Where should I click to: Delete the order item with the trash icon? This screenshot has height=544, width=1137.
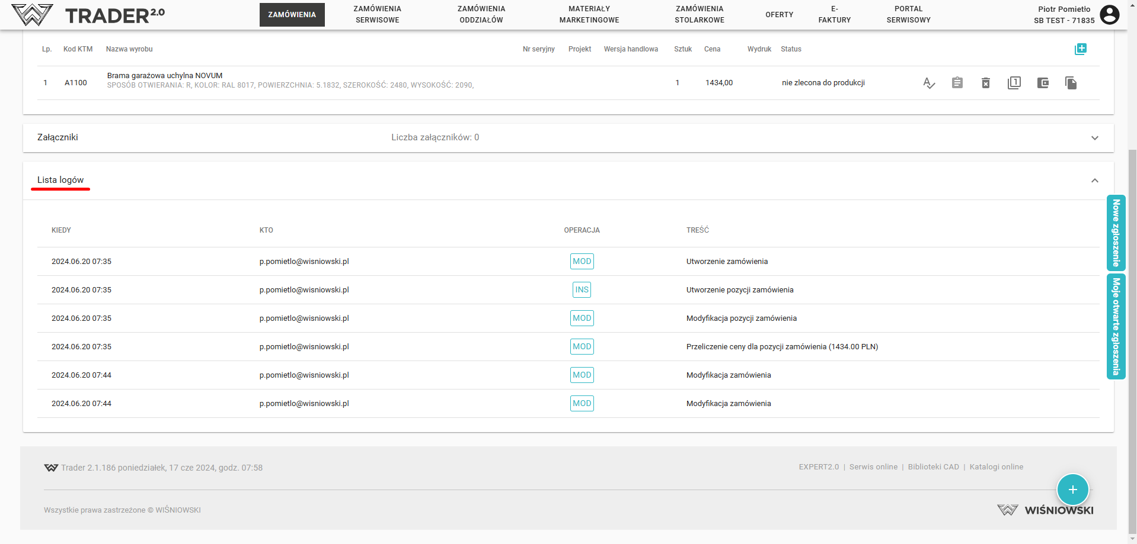(986, 83)
